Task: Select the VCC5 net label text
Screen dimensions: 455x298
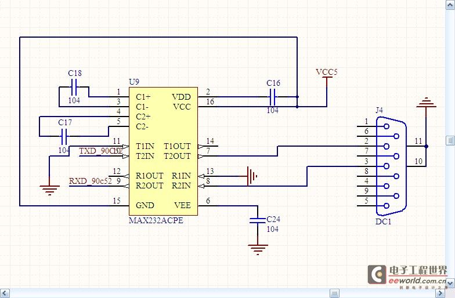Action: pos(326,72)
